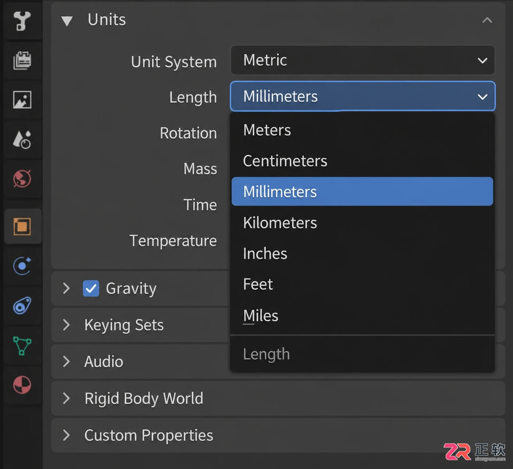Expand the Gravity panel
Viewport: 513px width, 469px height.
[66, 288]
